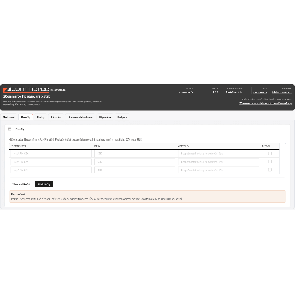The width and height of the screenshot is (295, 295).
Task: Focus the Popisek účtu field in first row
Action: point(51,154)
